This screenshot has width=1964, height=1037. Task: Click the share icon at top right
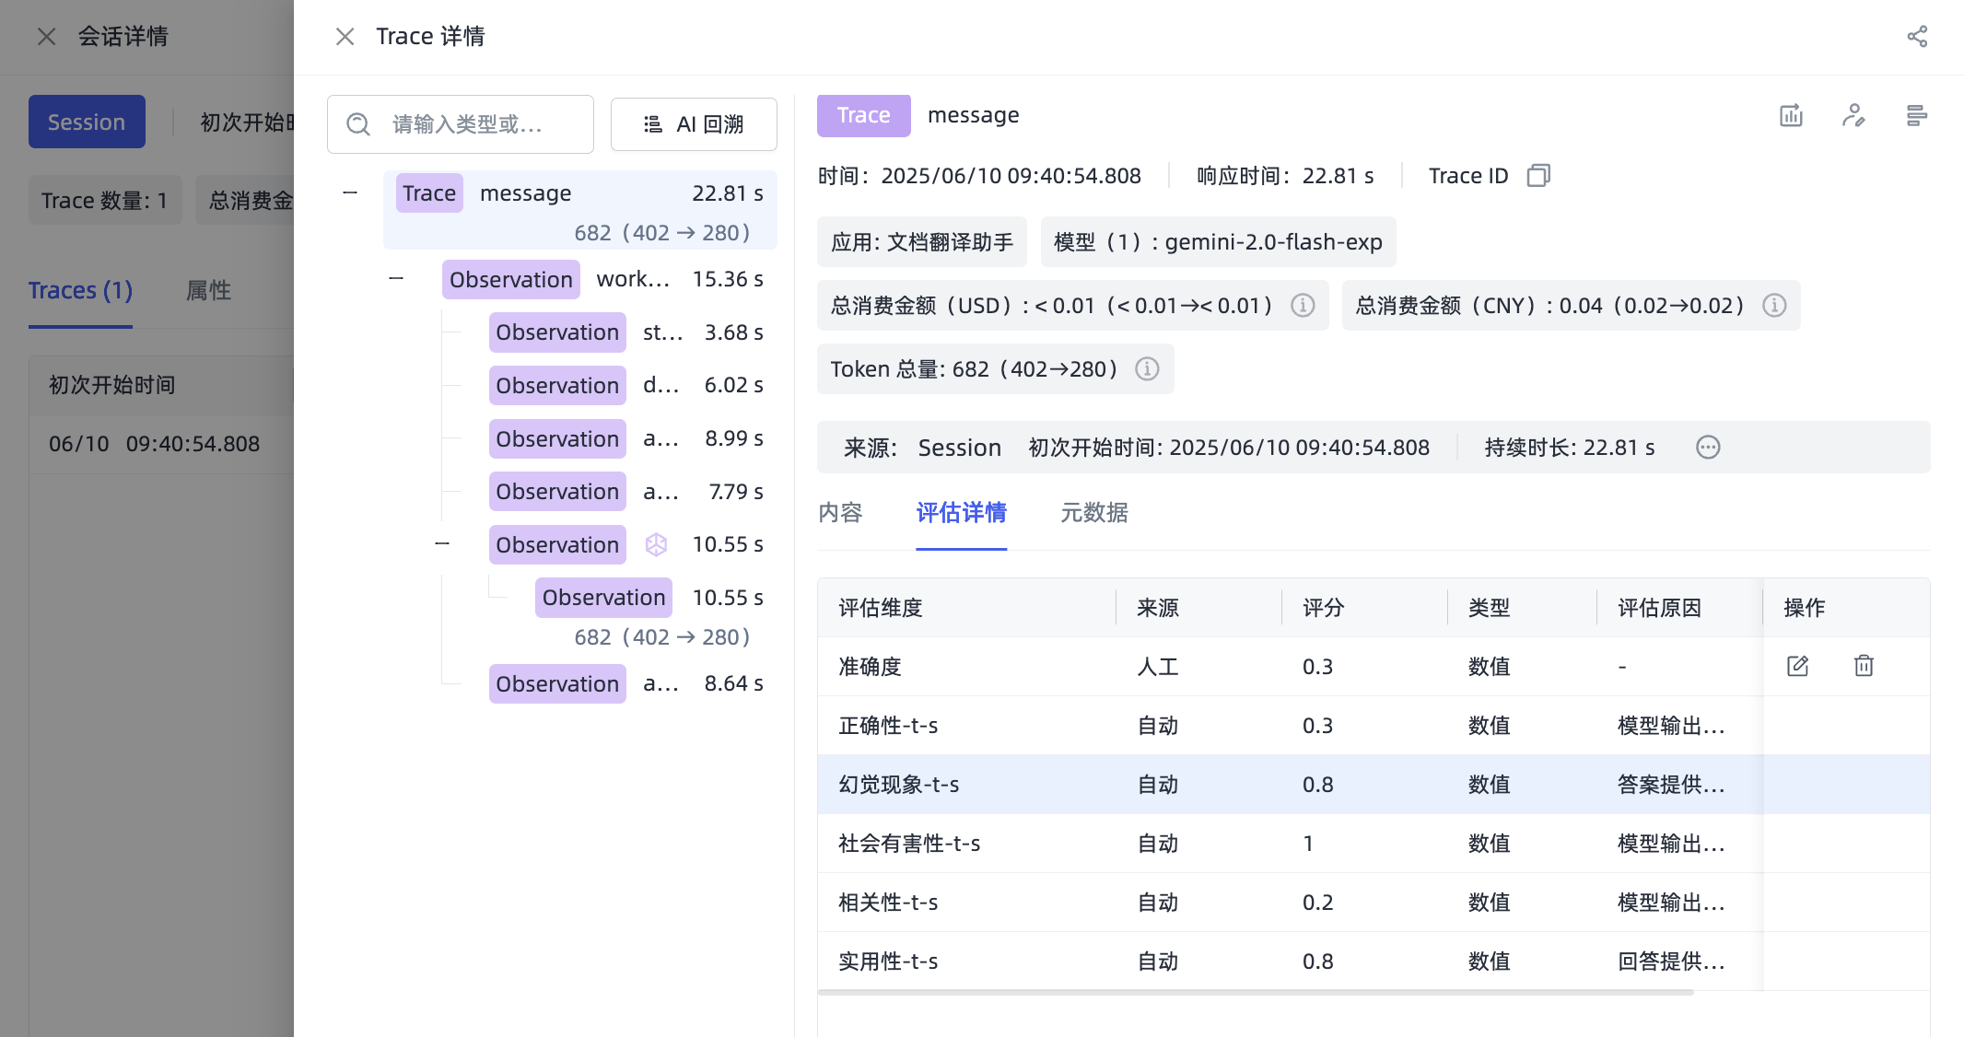coord(1917,37)
